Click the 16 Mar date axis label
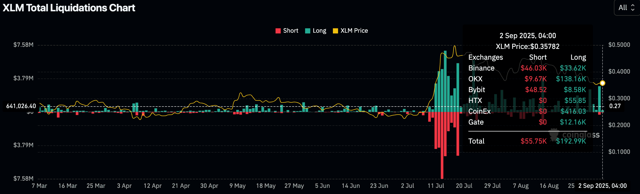640x194 pixels. (68, 186)
